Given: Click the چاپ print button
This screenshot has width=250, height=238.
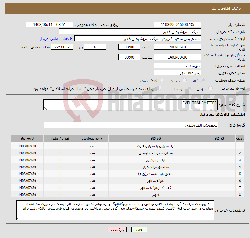Looking at the screenshot, I should (x=139, y=229).
